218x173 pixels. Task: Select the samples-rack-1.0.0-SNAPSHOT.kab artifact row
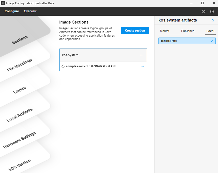point(103,66)
